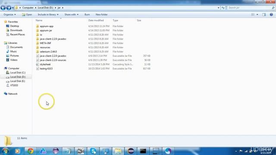The width and height of the screenshot is (276, 155).
Task: Open the Organize menu
Action: pos(9,15)
